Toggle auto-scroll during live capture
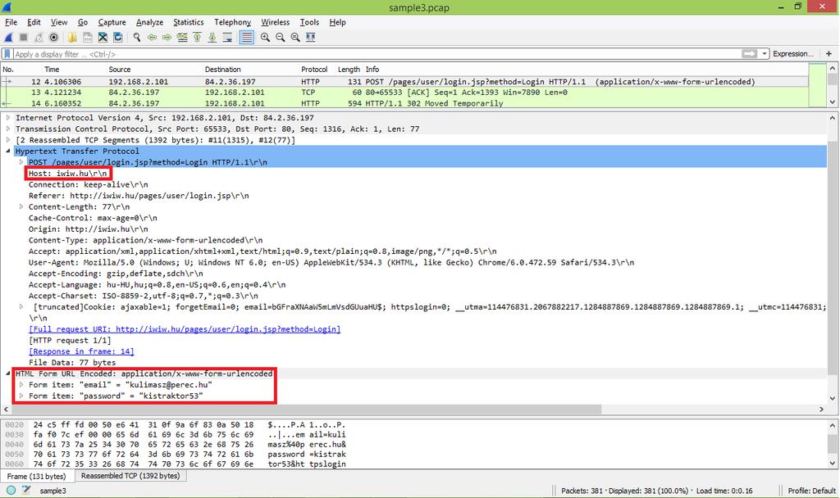 (228, 38)
